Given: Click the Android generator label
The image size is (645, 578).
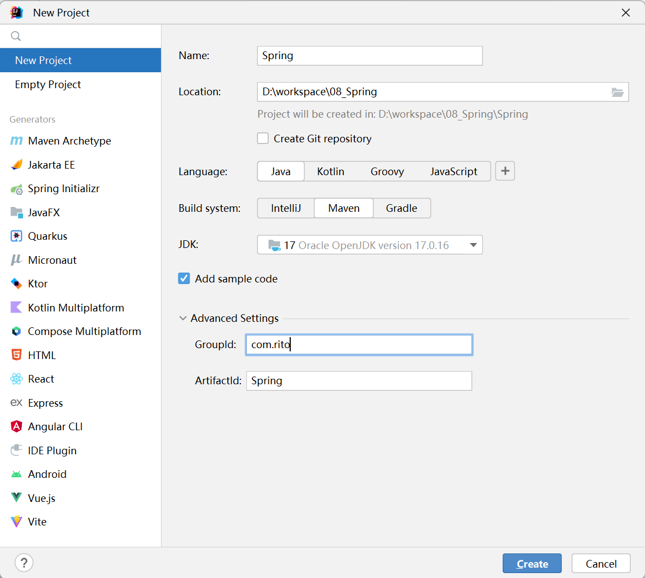Looking at the screenshot, I should 47,475.
